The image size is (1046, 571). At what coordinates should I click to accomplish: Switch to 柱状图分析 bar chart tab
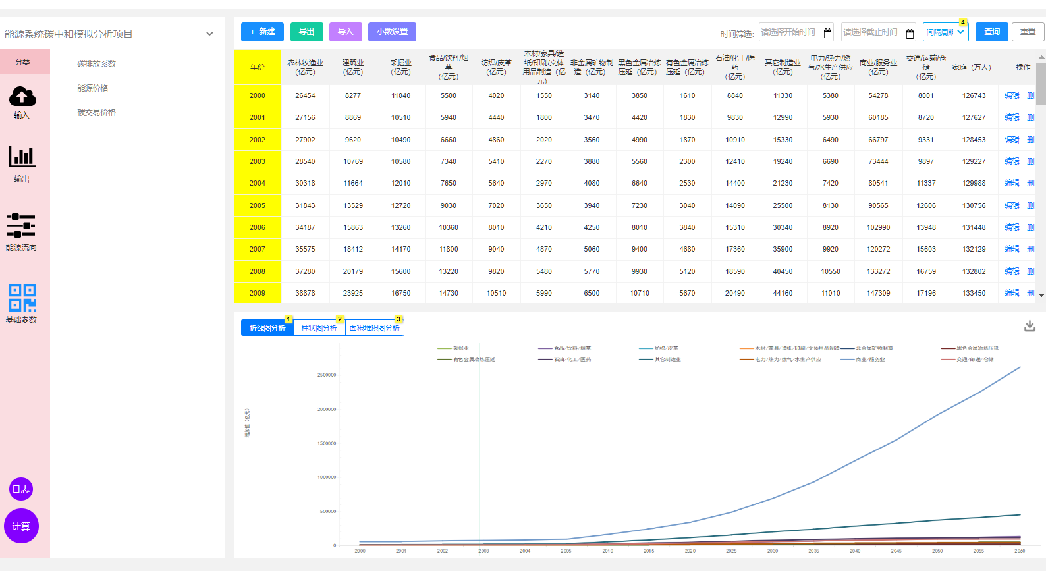[319, 328]
